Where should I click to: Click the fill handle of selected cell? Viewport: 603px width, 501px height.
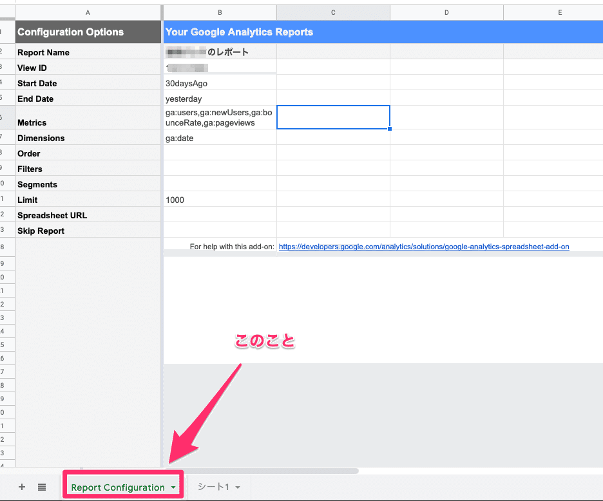point(390,129)
